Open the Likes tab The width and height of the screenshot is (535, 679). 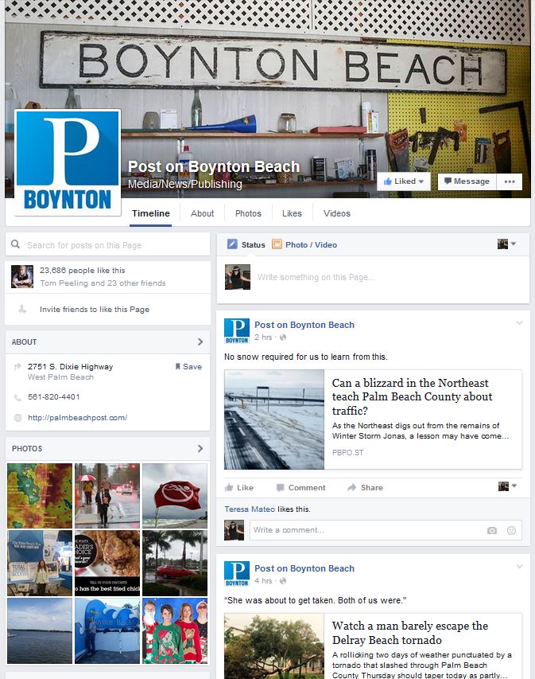pos(292,213)
